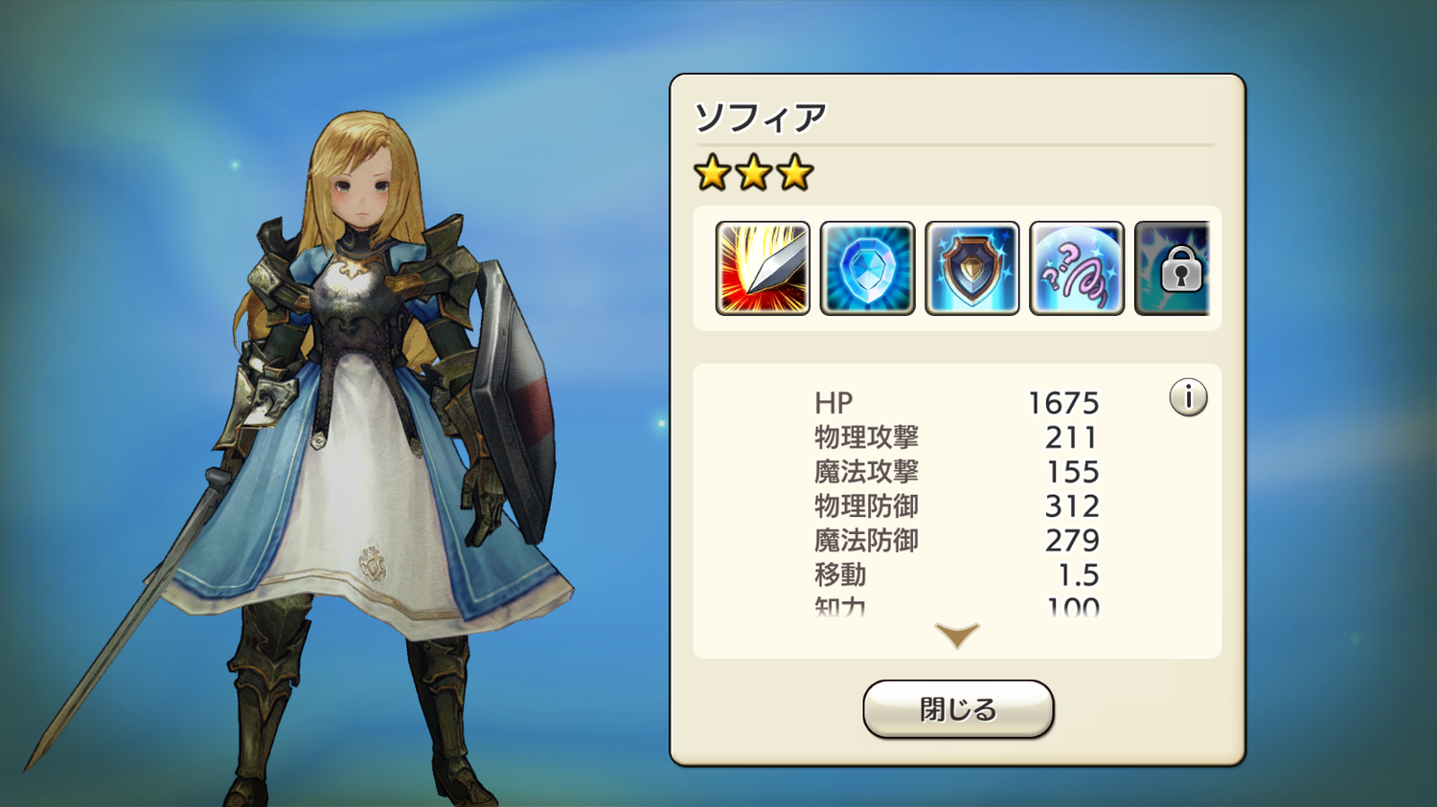Image resolution: width=1437 pixels, height=807 pixels.
Task: Tap the third gold star rating
Action: pos(795,173)
